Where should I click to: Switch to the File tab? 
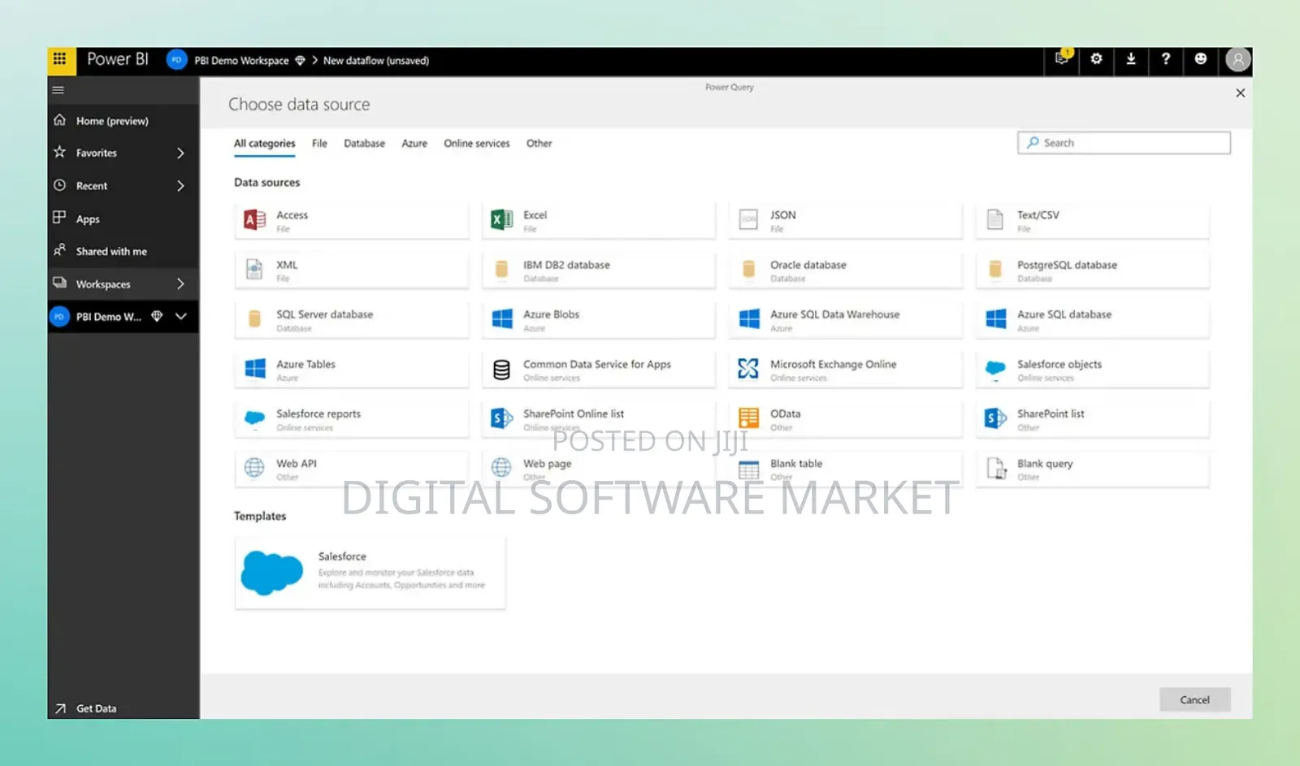pyautogui.click(x=320, y=144)
